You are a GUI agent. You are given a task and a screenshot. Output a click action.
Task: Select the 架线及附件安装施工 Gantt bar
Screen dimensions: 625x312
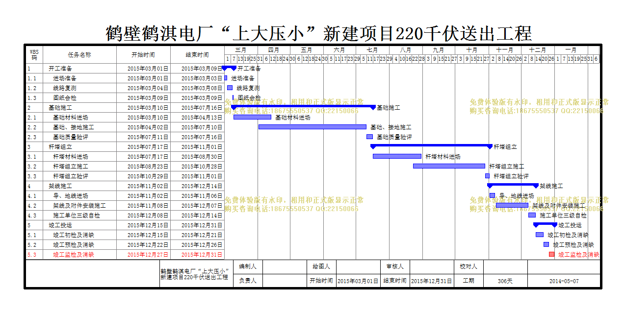512,205
